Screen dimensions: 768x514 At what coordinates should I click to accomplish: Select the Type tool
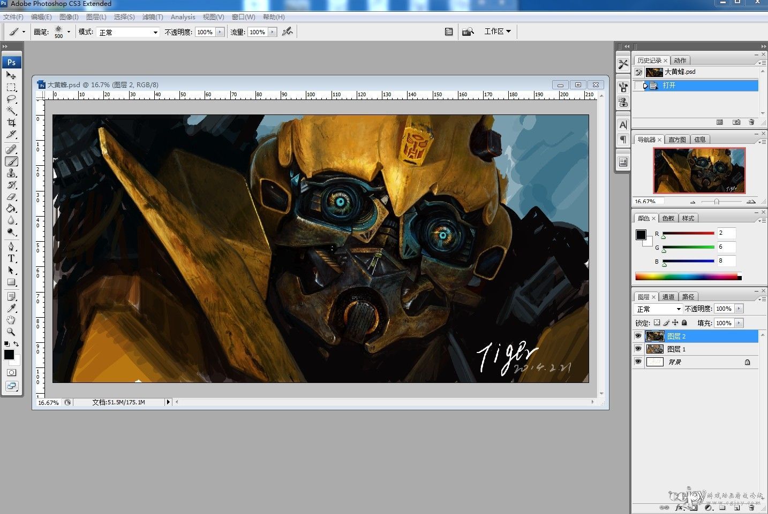[x=11, y=258]
